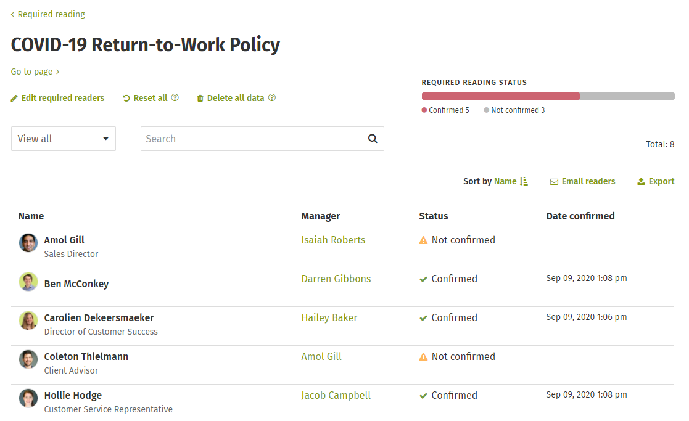Change Sort by Name option
This screenshot has width=689, height=421.
click(x=505, y=181)
